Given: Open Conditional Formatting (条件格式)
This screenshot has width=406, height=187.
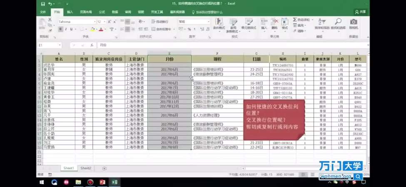Looking at the screenshot, I should tap(219, 25).
